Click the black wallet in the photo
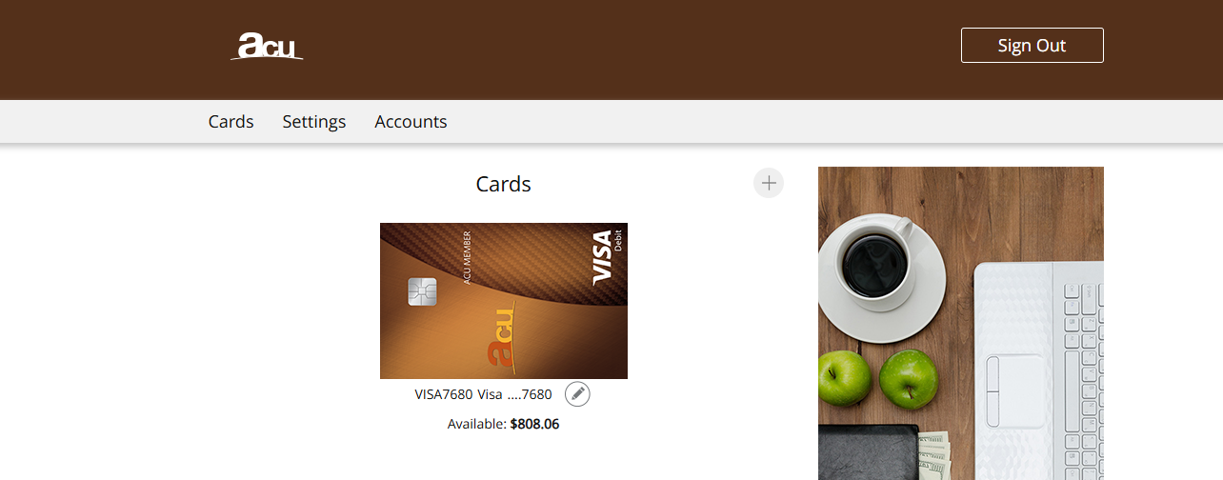 869,453
